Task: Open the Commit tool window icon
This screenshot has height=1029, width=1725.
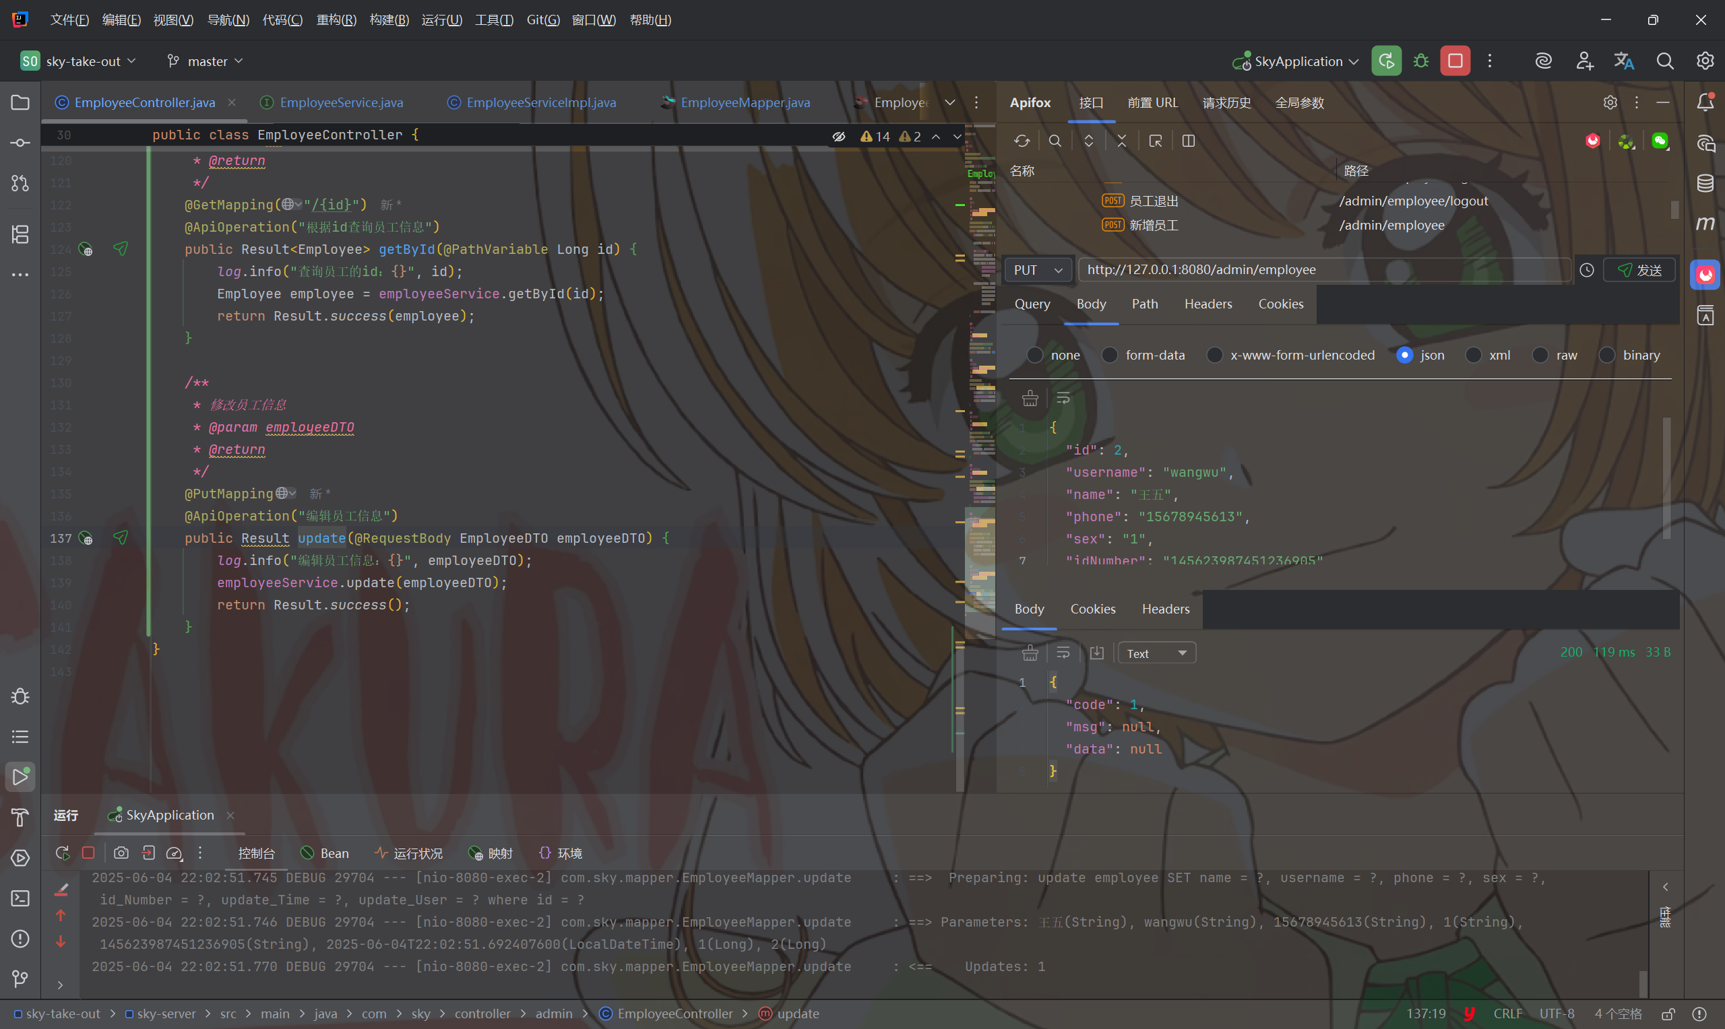Action: (x=20, y=143)
